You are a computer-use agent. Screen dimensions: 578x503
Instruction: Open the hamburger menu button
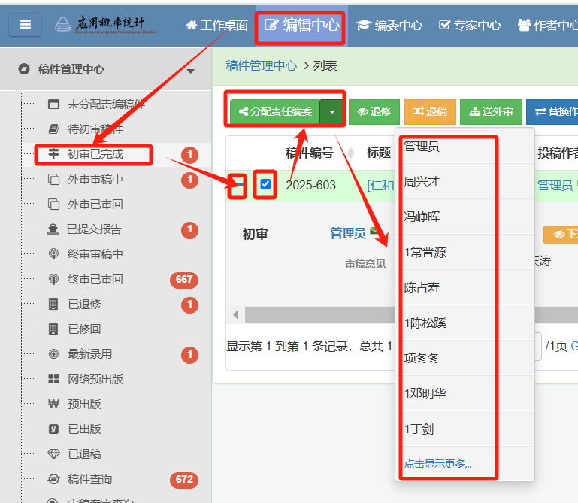(x=25, y=25)
